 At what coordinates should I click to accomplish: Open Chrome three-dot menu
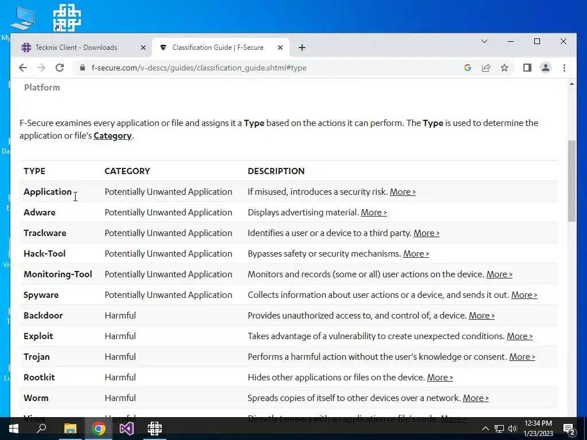point(564,68)
